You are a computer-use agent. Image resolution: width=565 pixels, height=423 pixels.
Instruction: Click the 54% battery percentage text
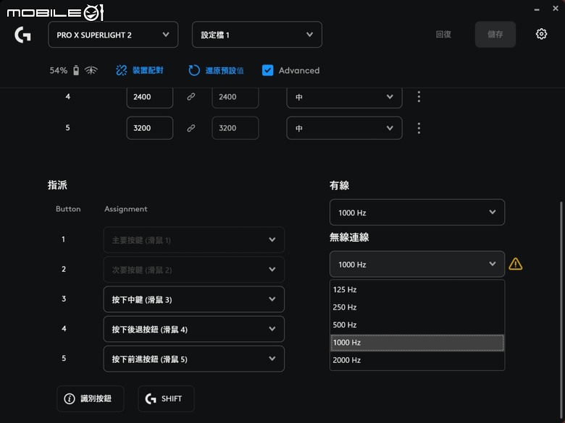point(59,71)
